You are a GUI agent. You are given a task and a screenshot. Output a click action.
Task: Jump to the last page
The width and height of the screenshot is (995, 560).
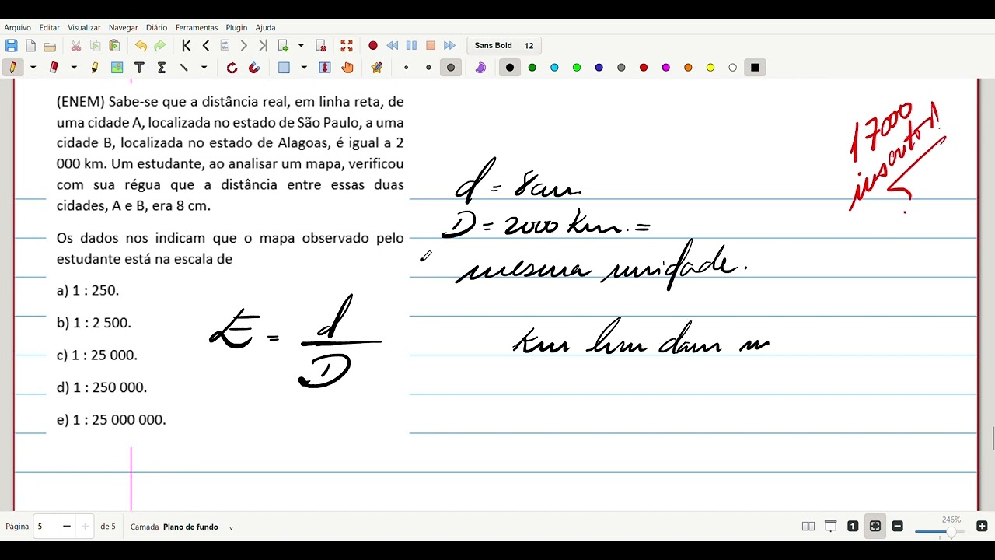263,46
